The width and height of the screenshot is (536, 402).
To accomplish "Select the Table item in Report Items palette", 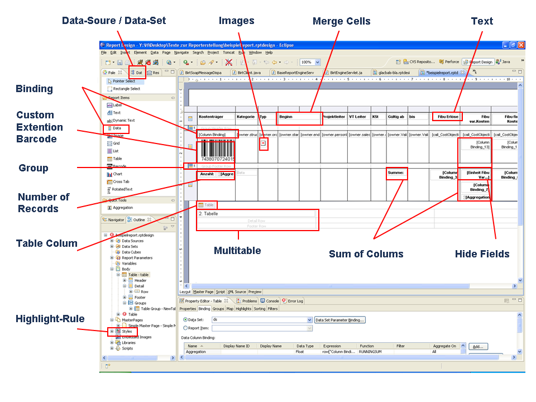I will [114, 159].
